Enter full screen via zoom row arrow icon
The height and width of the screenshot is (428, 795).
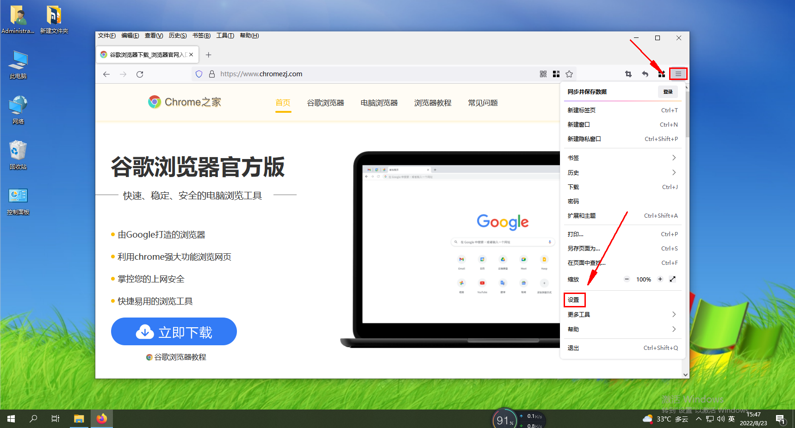coord(673,279)
